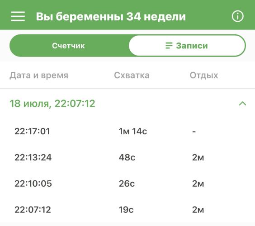
Task: Tap the title Вы беременны 34 недели
Action: (x=111, y=17)
